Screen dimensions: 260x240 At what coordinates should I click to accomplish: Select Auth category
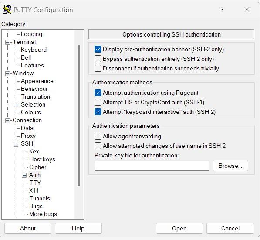35,175
